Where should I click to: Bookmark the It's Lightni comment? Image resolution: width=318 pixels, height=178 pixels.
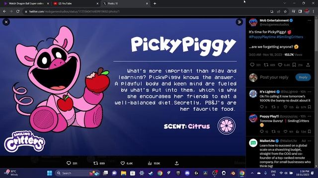tap(309, 107)
